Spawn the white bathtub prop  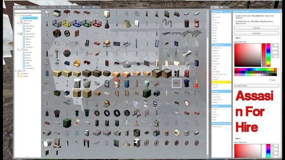coord(187,53)
